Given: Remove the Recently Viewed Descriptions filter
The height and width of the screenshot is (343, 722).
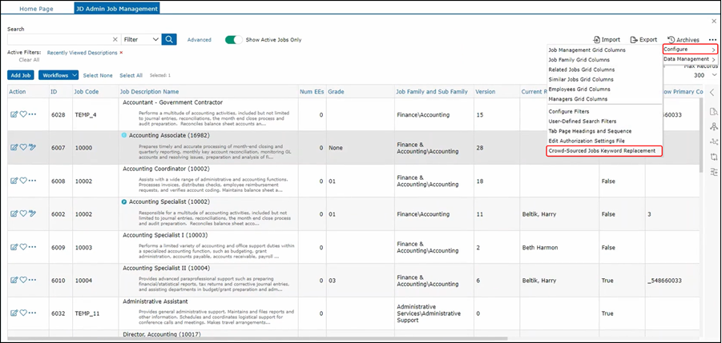Looking at the screenshot, I should [121, 52].
